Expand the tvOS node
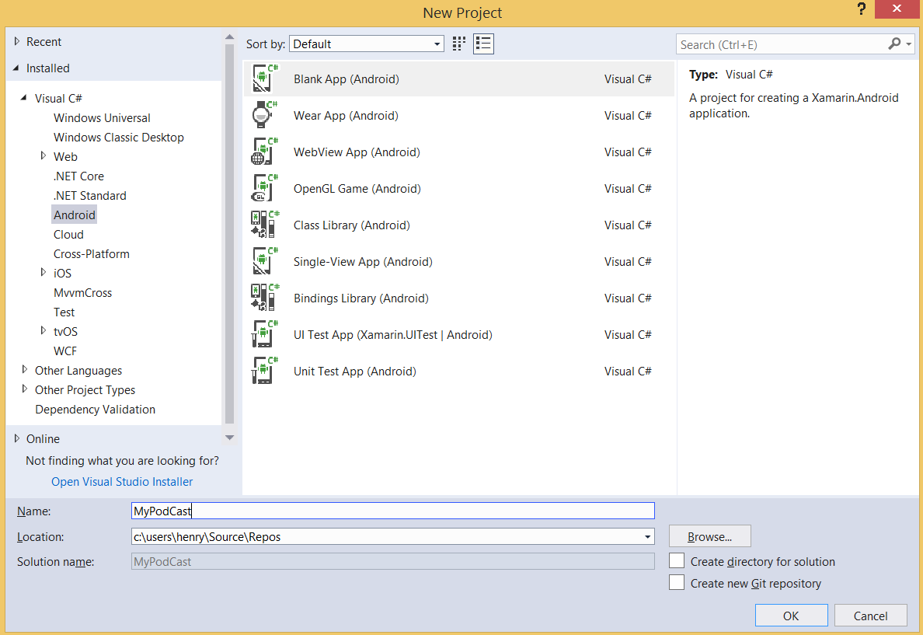The image size is (923, 635). pos(43,330)
